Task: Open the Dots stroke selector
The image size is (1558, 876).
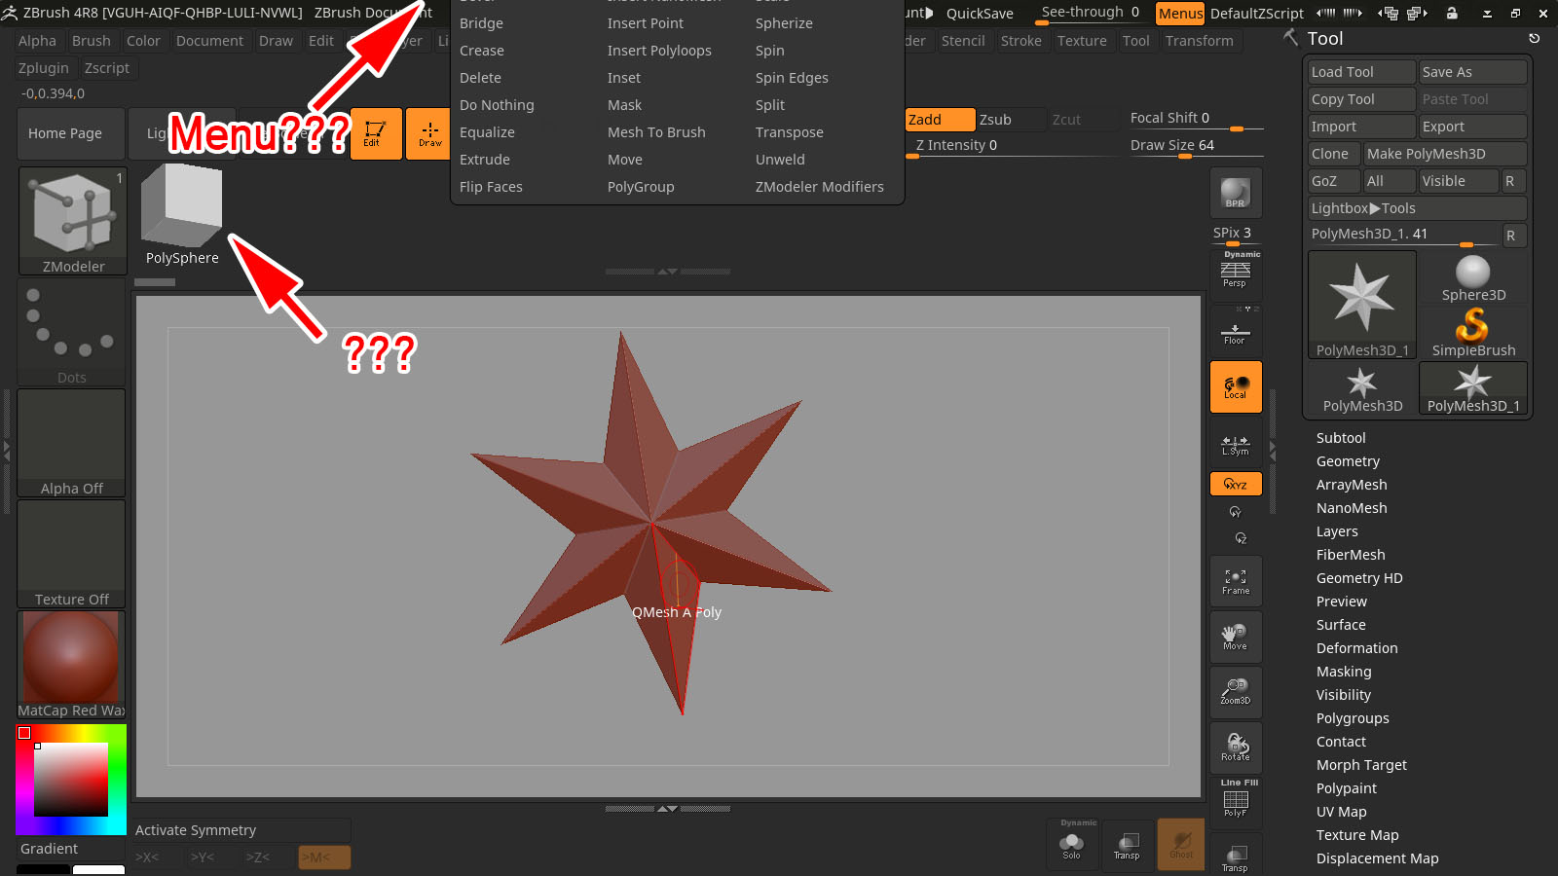Action: click(71, 333)
